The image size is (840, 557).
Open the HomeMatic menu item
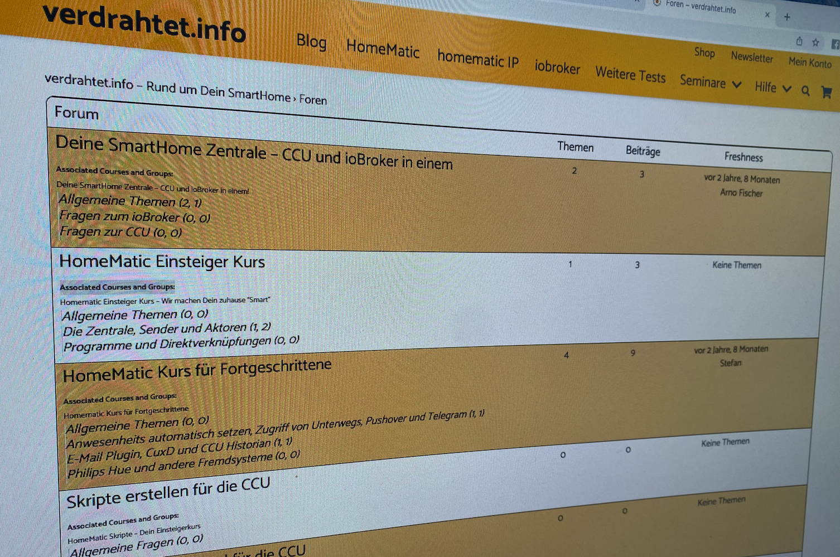(x=383, y=49)
